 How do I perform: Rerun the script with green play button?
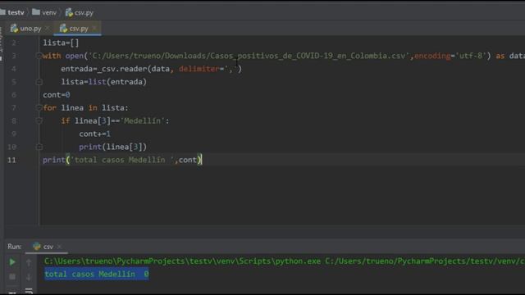click(x=12, y=262)
